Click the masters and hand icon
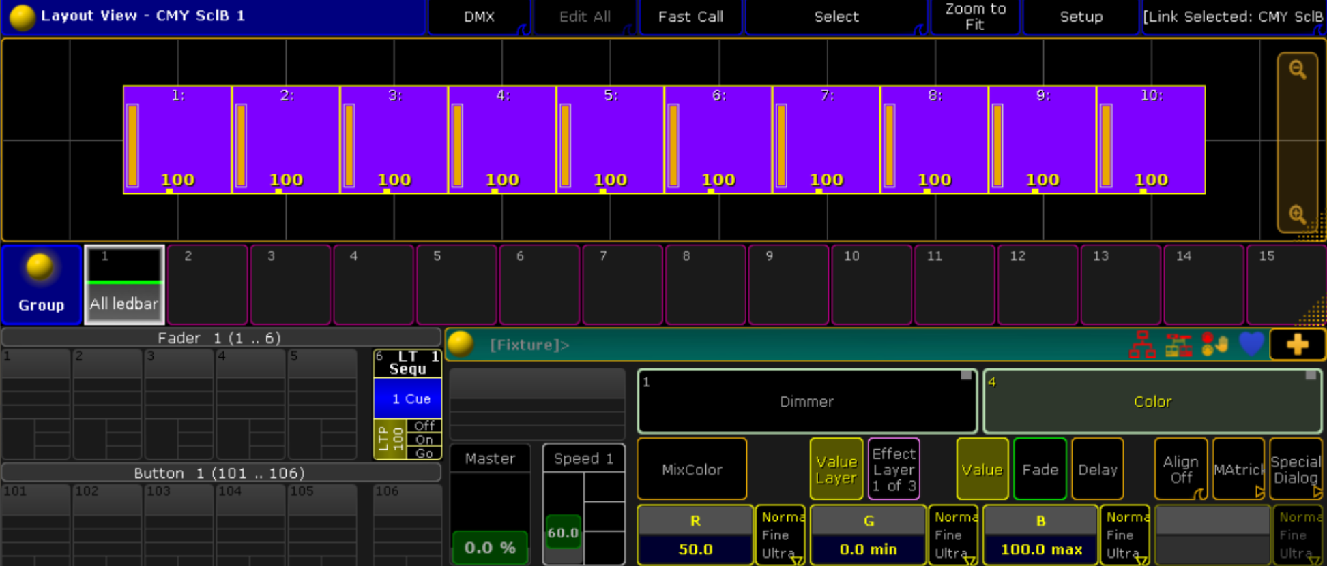1327x566 pixels. (x=1214, y=345)
